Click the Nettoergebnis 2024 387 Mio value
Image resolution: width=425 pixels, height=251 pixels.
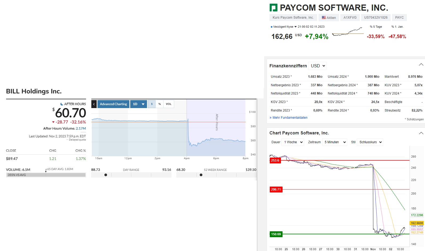point(373,85)
